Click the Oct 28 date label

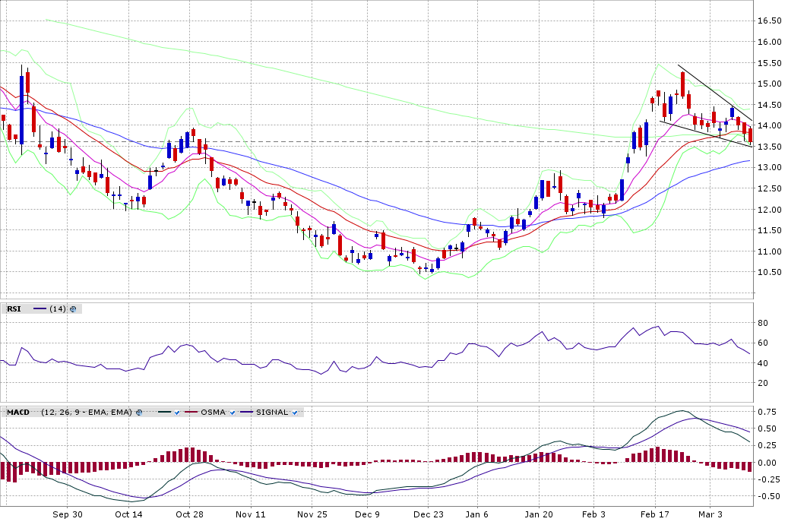click(x=189, y=514)
